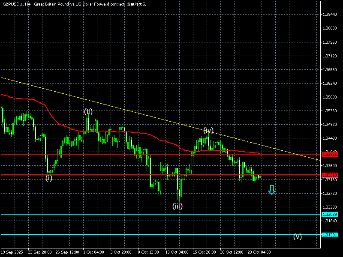Select the red moving average curve
The height and width of the screenshot is (257, 343).
point(131,132)
